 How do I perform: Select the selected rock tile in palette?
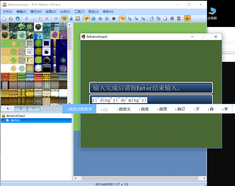click(x=5, y=27)
